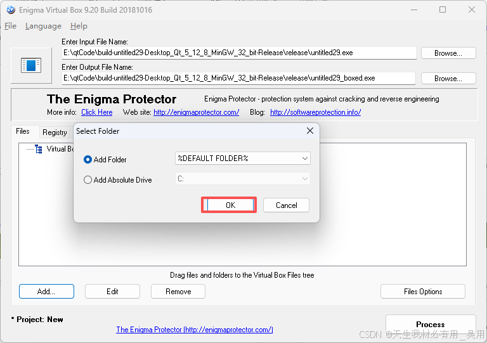Open Files Options

pyautogui.click(x=423, y=292)
